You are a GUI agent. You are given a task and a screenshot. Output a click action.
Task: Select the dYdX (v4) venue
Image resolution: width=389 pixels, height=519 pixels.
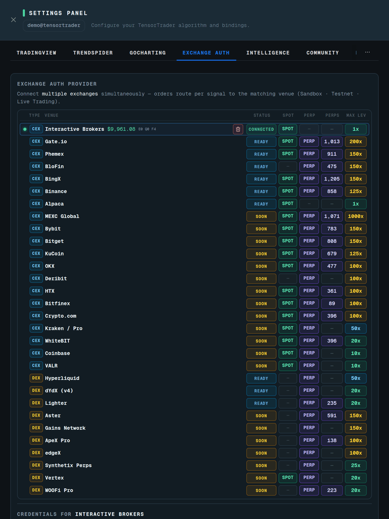pos(195,391)
